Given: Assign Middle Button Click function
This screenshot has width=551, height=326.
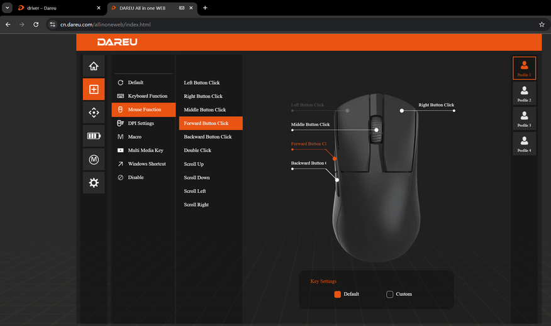Looking at the screenshot, I should click(x=211, y=109).
